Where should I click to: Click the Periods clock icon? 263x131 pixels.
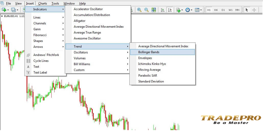tap(188, 10)
